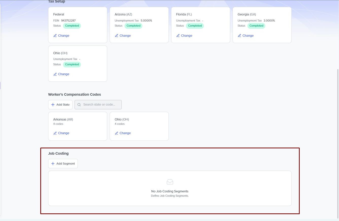Click the Completed badge on Georgia card
339x221 pixels.
[256, 26]
